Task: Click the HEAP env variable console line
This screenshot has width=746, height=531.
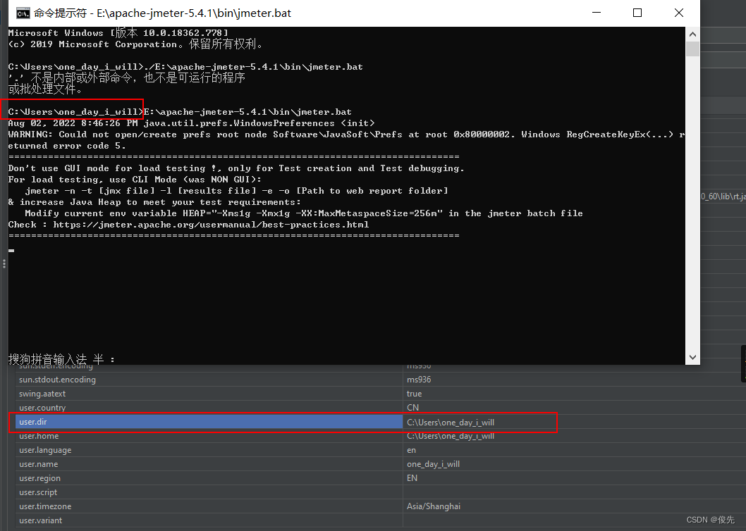Action: click(x=303, y=213)
